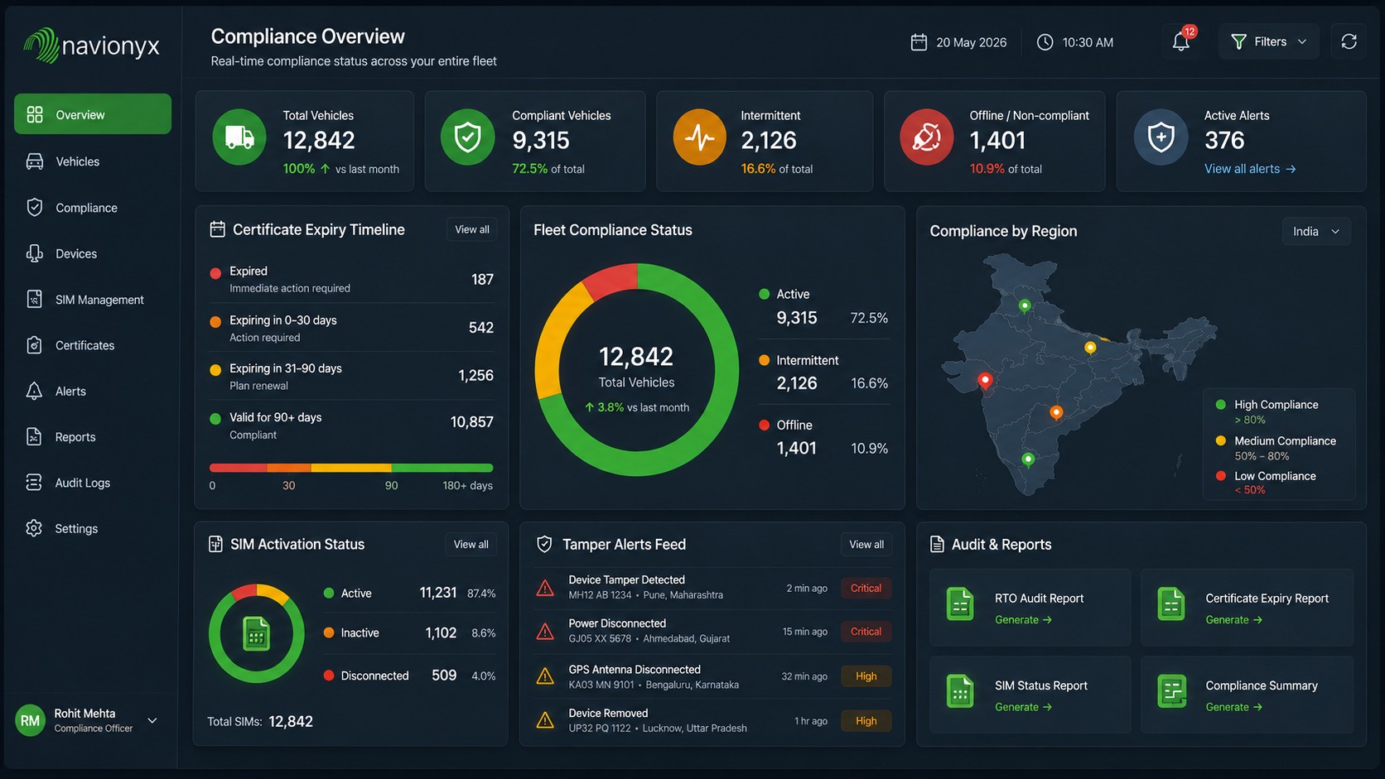Viewport: 1385px width, 779px height.
Task: Click the certificate expiry timeline color bar
Action: [351, 468]
